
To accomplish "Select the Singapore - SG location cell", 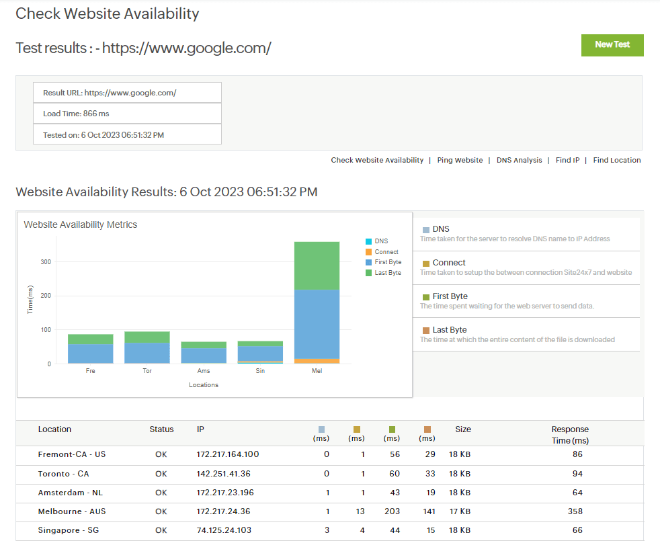I will pyautogui.click(x=69, y=530).
